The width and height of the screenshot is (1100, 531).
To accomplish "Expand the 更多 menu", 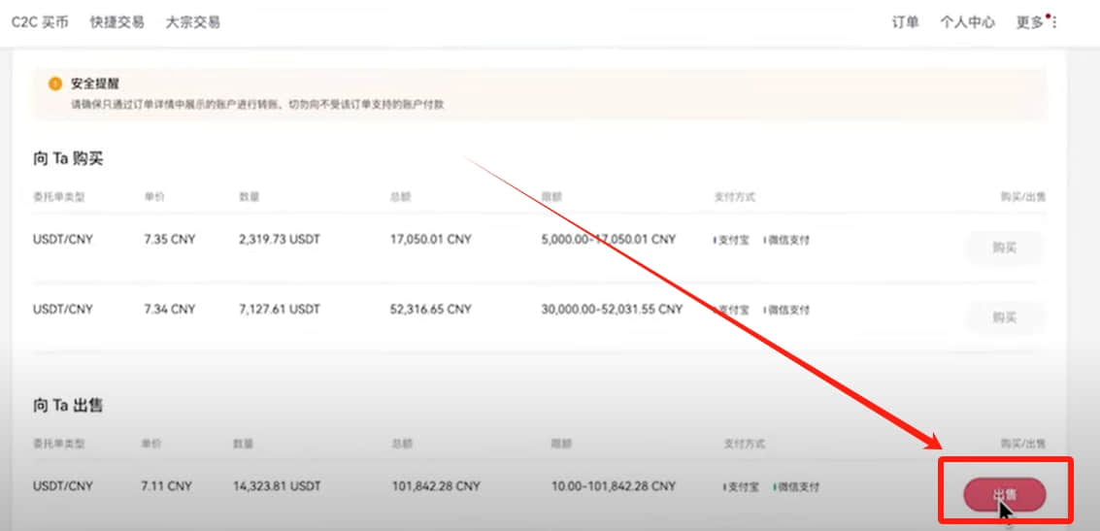I will 1030,22.
